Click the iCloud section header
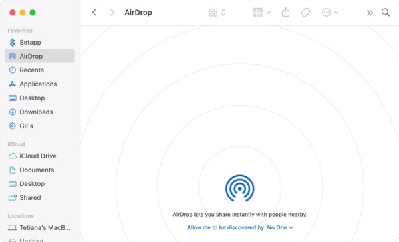 point(16,144)
